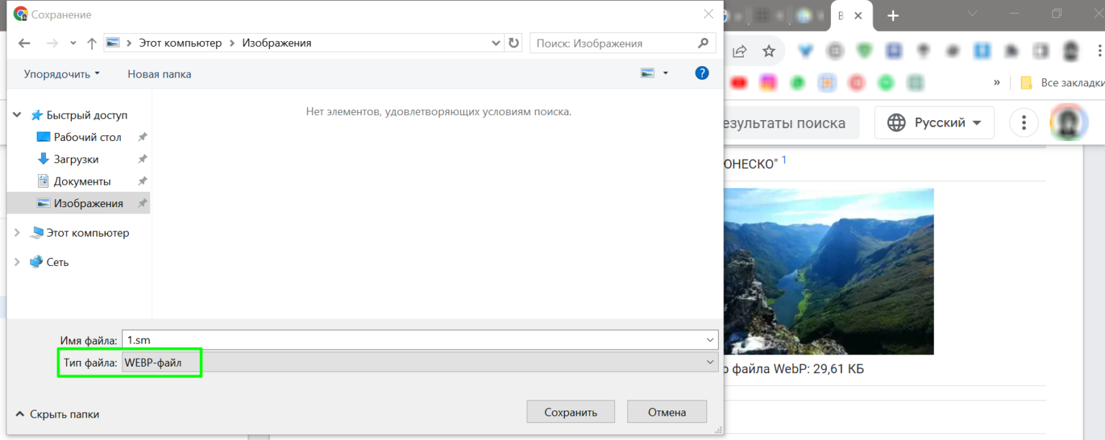Expand the Этот компьютер tree node
This screenshot has height=440, width=1105.
coord(17,233)
